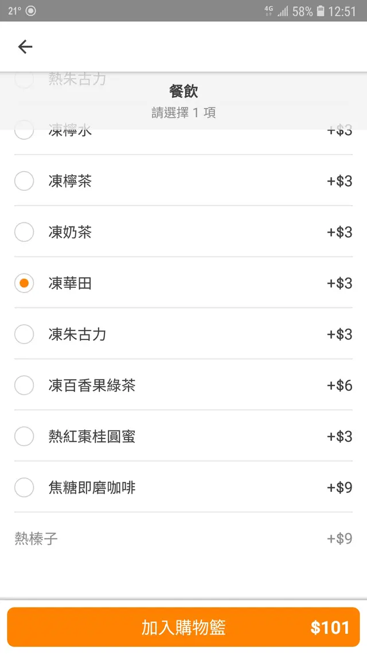Tap the battery icon in status bar

pyautogui.click(x=321, y=11)
